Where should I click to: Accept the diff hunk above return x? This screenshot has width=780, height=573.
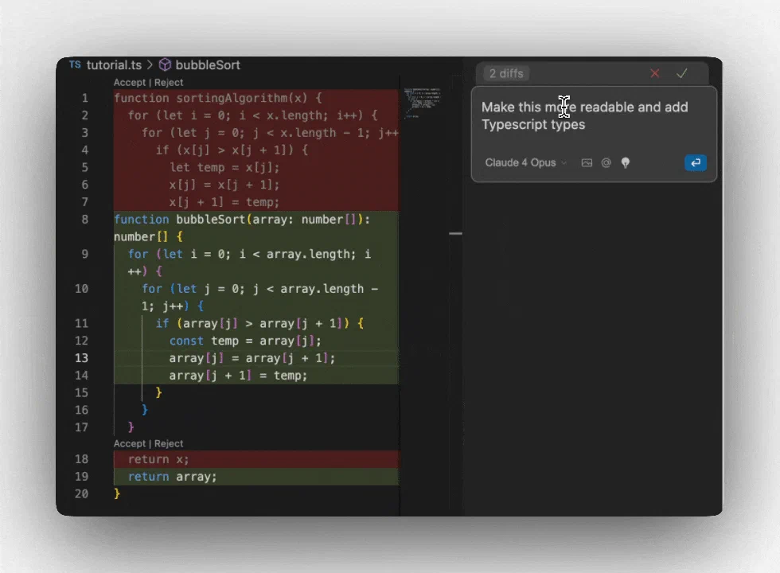pyautogui.click(x=129, y=444)
